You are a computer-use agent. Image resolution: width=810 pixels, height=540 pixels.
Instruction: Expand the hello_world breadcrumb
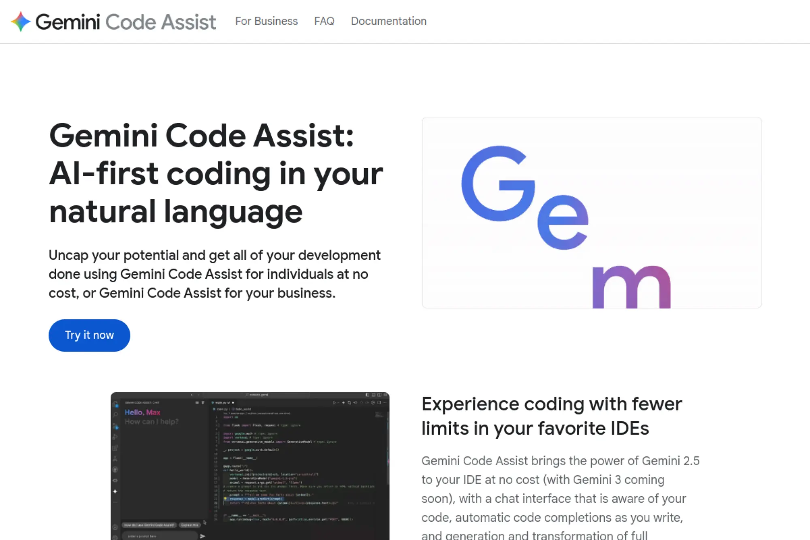pyautogui.click(x=243, y=409)
